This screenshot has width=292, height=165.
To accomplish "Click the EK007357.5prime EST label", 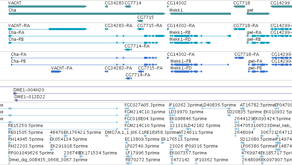I will (188, 153).
